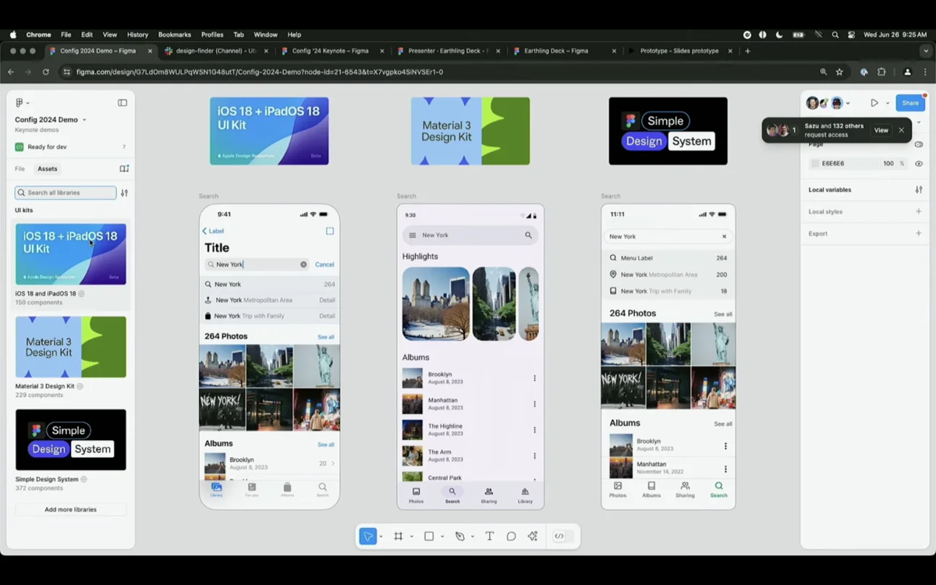936x585 pixels.
Task: Click the page color E6E6E6 swatch
Action: 815,164
